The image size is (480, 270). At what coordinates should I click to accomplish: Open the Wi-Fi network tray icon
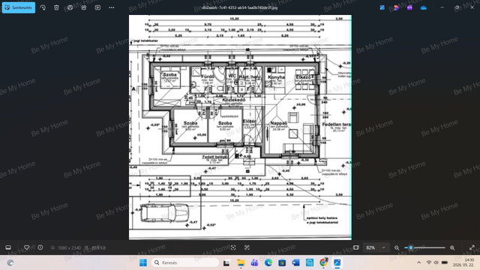[429, 262]
